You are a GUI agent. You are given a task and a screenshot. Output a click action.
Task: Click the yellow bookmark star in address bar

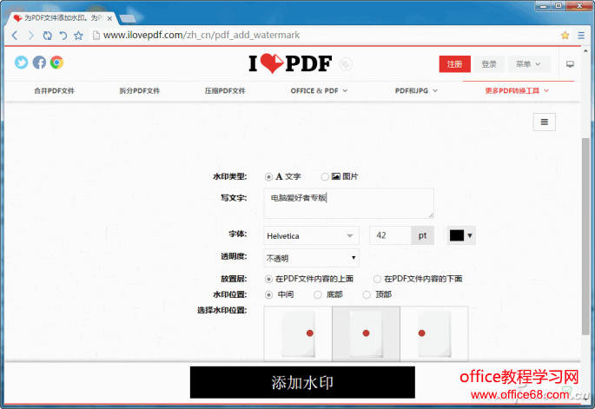565,36
